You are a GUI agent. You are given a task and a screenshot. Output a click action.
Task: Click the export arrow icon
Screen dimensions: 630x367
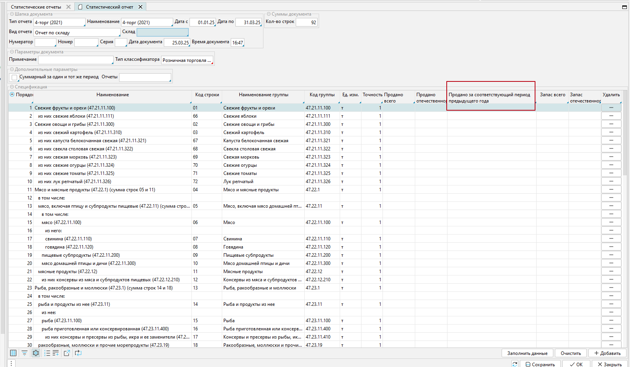point(67,353)
